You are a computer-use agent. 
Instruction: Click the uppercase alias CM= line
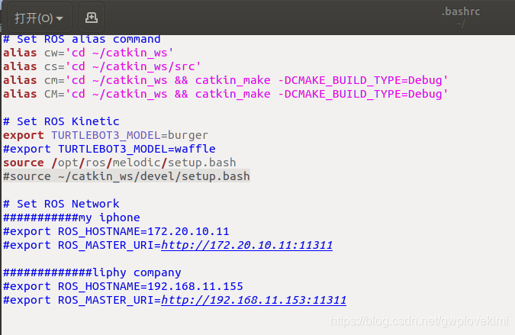(x=225, y=95)
